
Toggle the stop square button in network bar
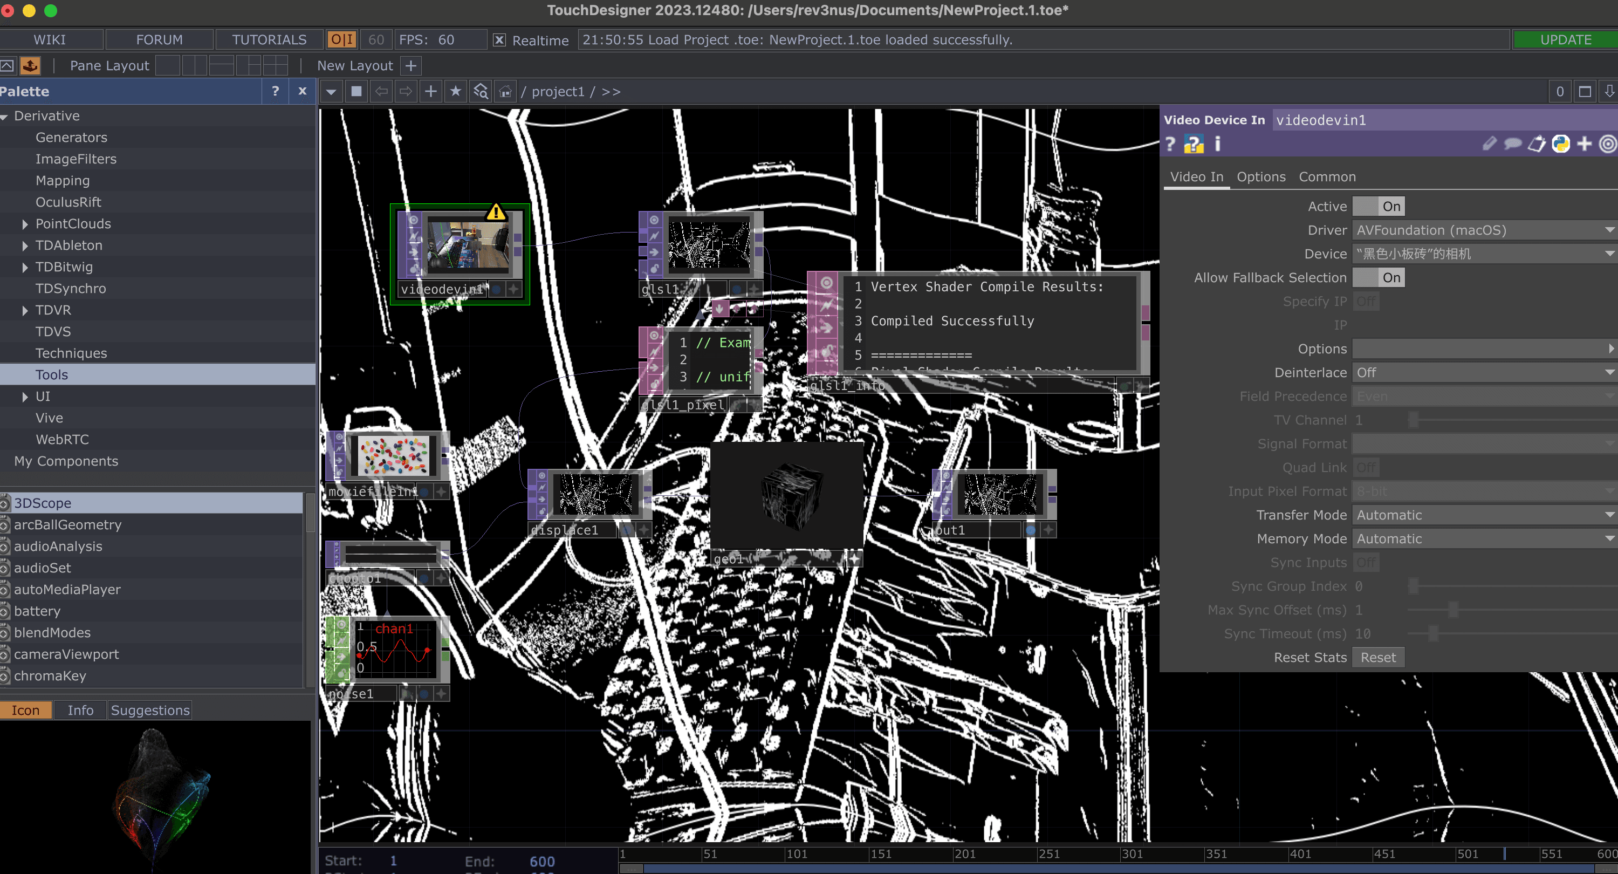[356, 92]
